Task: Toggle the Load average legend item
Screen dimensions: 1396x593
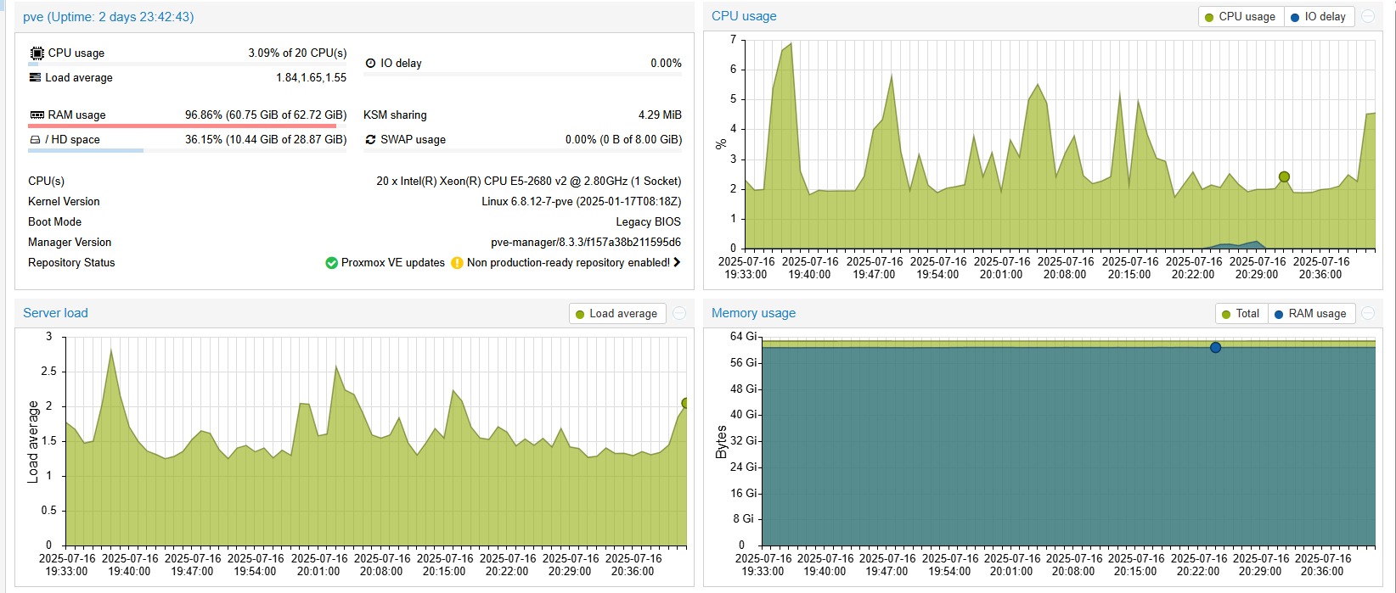Action: pos(616,314)
